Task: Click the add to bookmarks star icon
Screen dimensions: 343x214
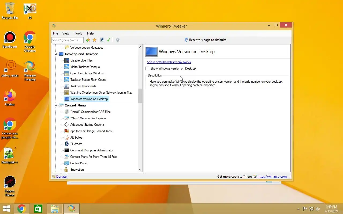Action: coord(88,40)
